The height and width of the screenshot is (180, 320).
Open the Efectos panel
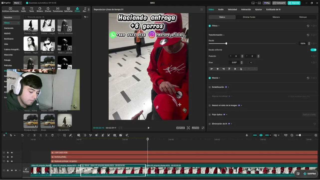[x=48, y=9]
